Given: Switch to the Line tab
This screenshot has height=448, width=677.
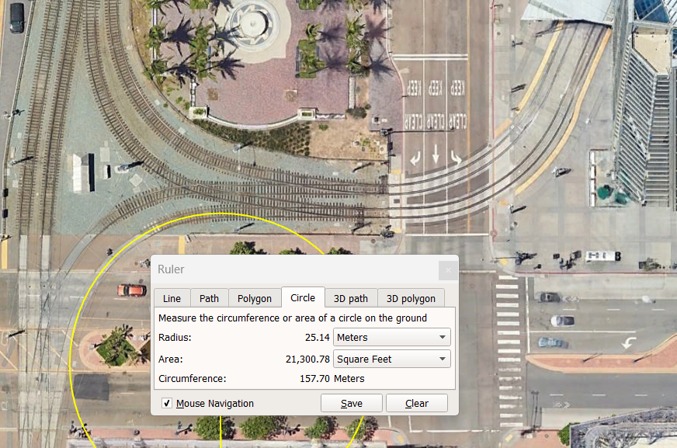Looking at the screenshot, I should [x=172, y=298].
